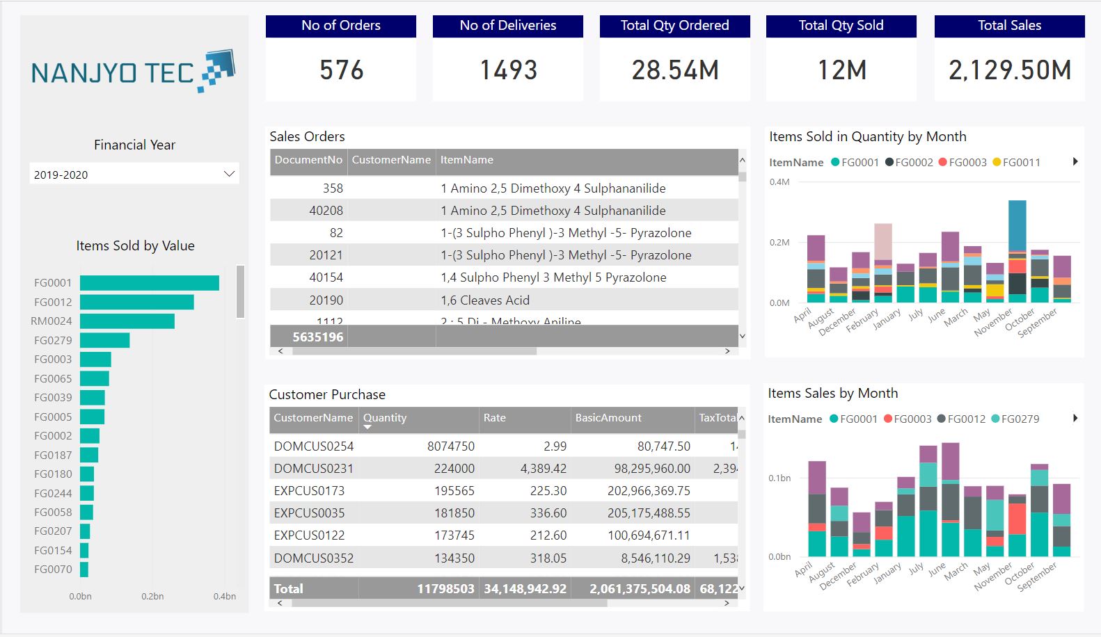Viewport: 1101px width, 637px height.
Task: Select 1,4 Sulpho Phenyl 3 Methyl 5 Pyrazolone row
Action: 504,277
